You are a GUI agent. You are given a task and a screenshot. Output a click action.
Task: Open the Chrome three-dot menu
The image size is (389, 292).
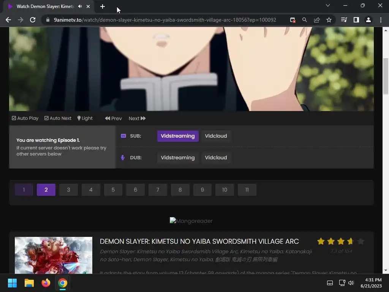(381, 20)
